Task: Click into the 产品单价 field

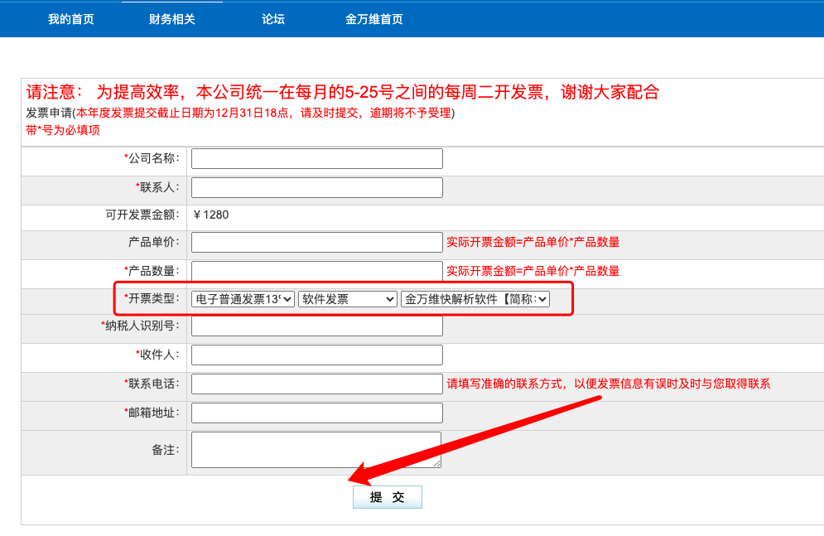Action: click(x=316, y=242)
